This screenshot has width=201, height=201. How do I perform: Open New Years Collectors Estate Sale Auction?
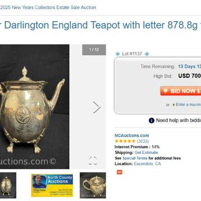[x=48, y=8]
